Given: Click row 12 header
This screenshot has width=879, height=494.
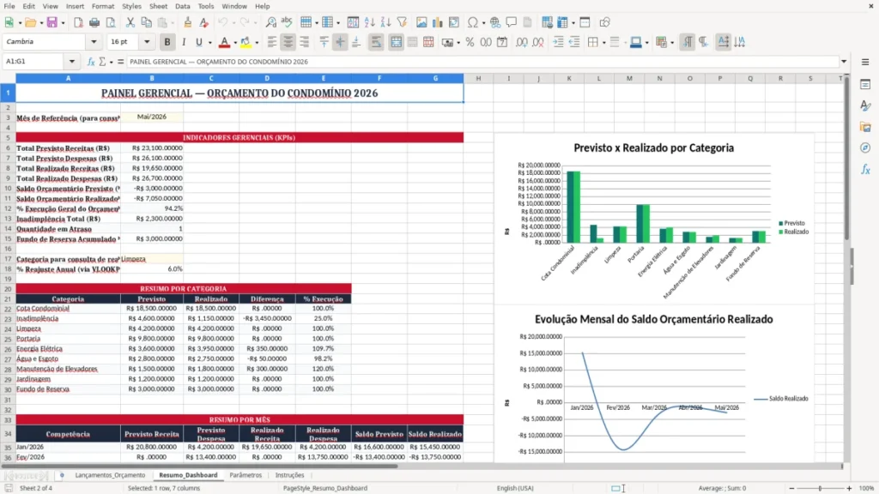Looking at the screenshot, I should tap(8, 208).
